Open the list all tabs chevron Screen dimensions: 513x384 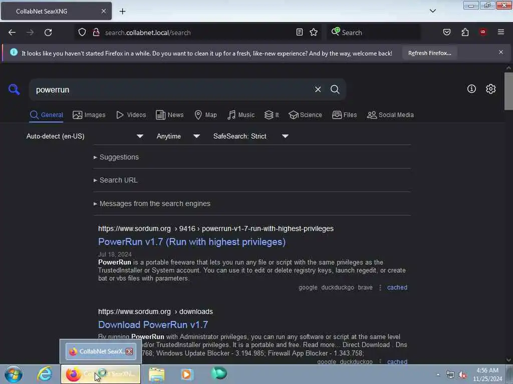[x=432, y=11]
